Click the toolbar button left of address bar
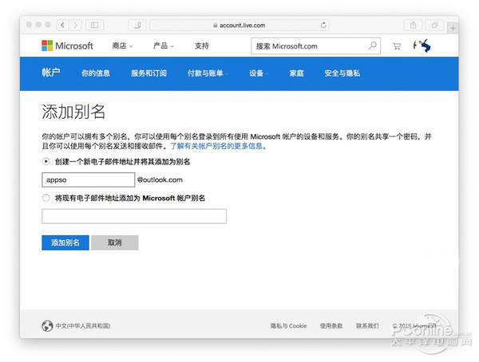Image resolution: width=479 pixels, height=362 pixels. [137, 25]
